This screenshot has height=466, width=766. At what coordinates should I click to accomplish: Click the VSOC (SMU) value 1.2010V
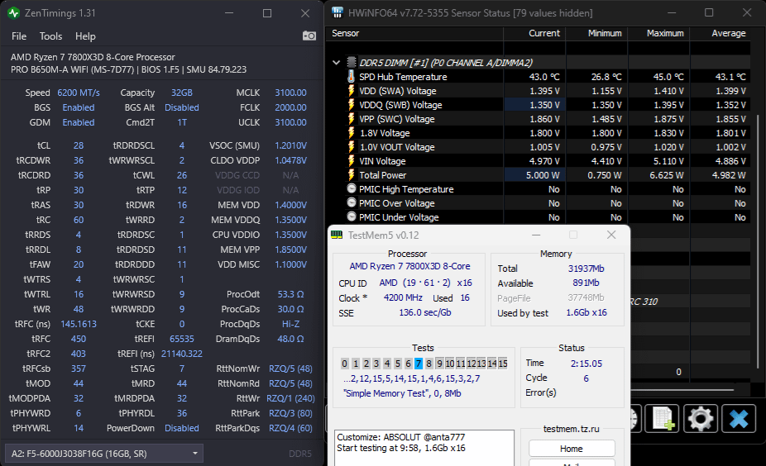point(290,145)
